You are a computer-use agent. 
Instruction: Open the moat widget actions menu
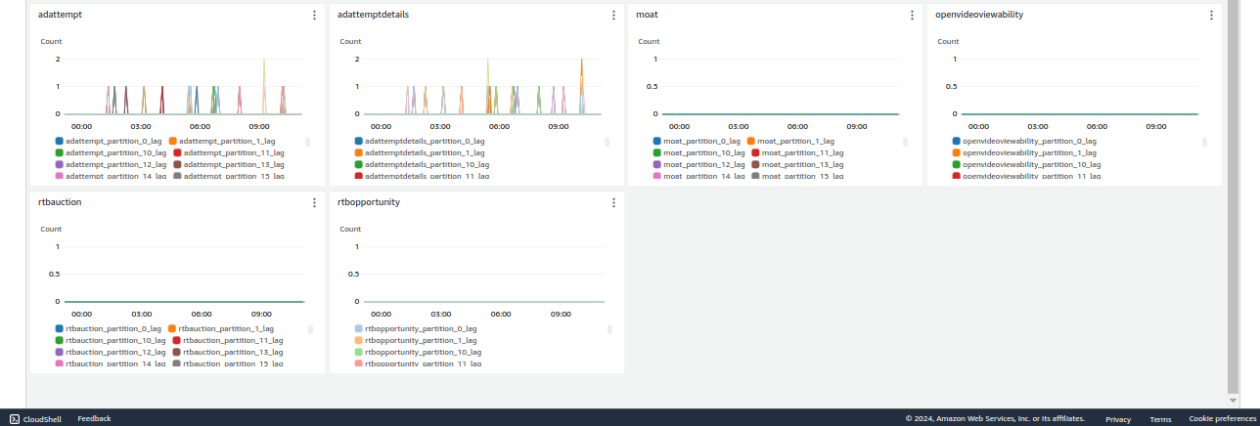tap(912, 15)
